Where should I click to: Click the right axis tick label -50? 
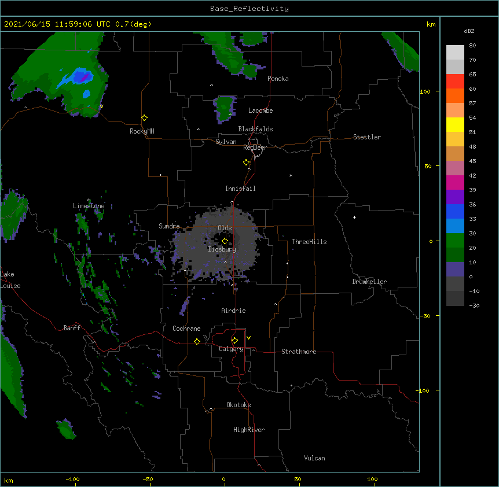tap(425, 316)
